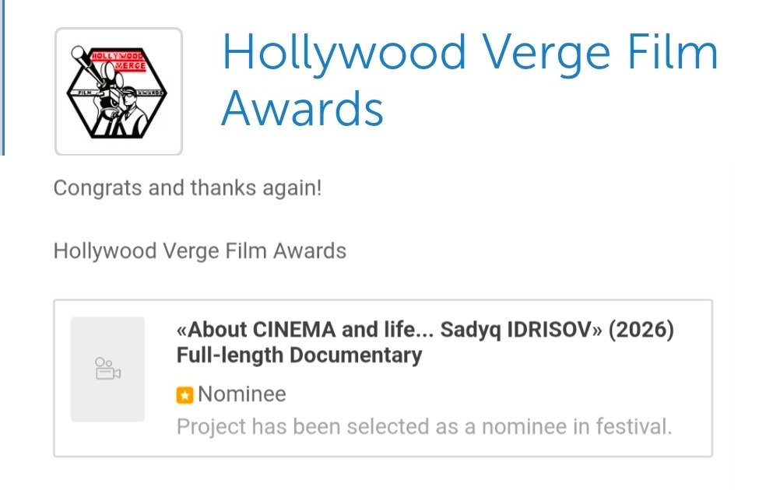Click the selected as a nominee description

(x=424, y=426)
